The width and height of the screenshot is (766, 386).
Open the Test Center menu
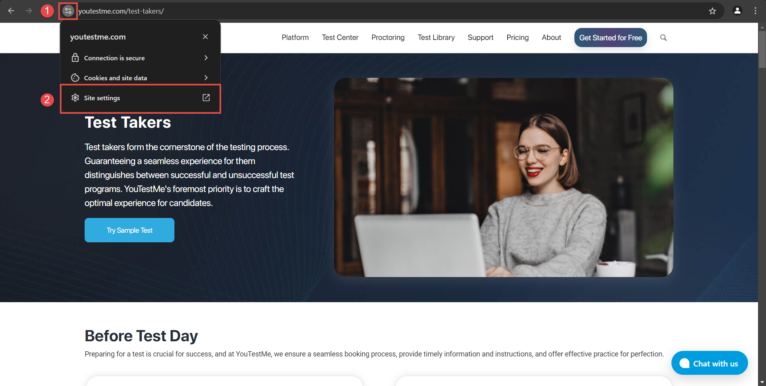pos(340,38)
